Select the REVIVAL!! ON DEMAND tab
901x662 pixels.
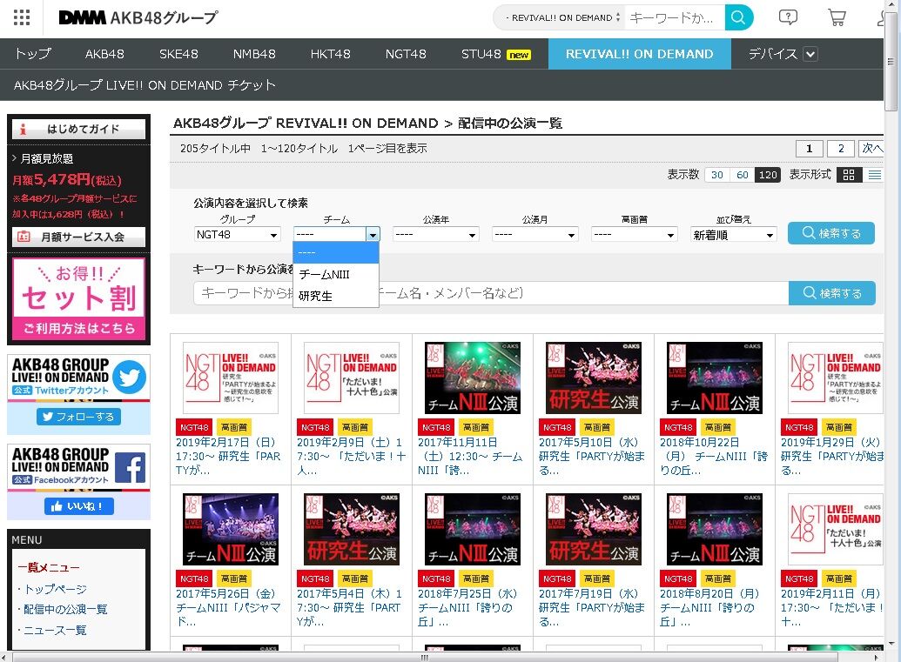coord(640,54)
